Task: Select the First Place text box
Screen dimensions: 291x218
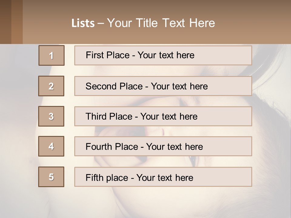Action: (x=163, y=55)
